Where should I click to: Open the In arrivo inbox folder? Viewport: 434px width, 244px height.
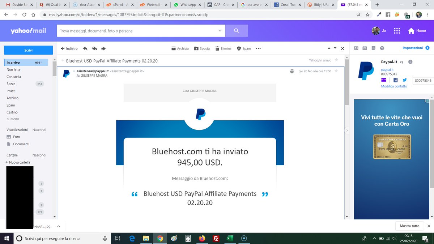pos(26,63)
